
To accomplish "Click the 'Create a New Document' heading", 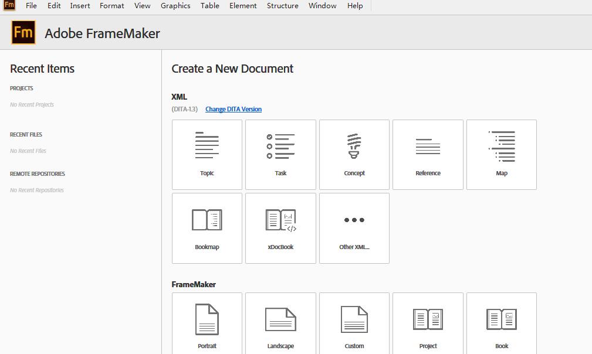I will coord(232,69).
